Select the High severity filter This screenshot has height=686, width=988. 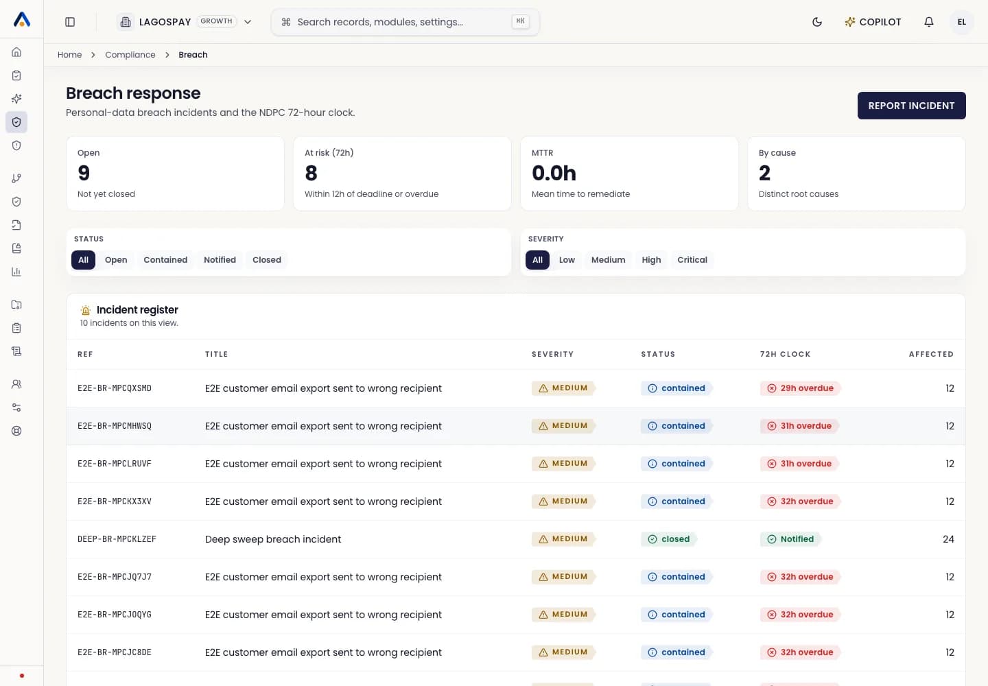click(x=651, y=260)
